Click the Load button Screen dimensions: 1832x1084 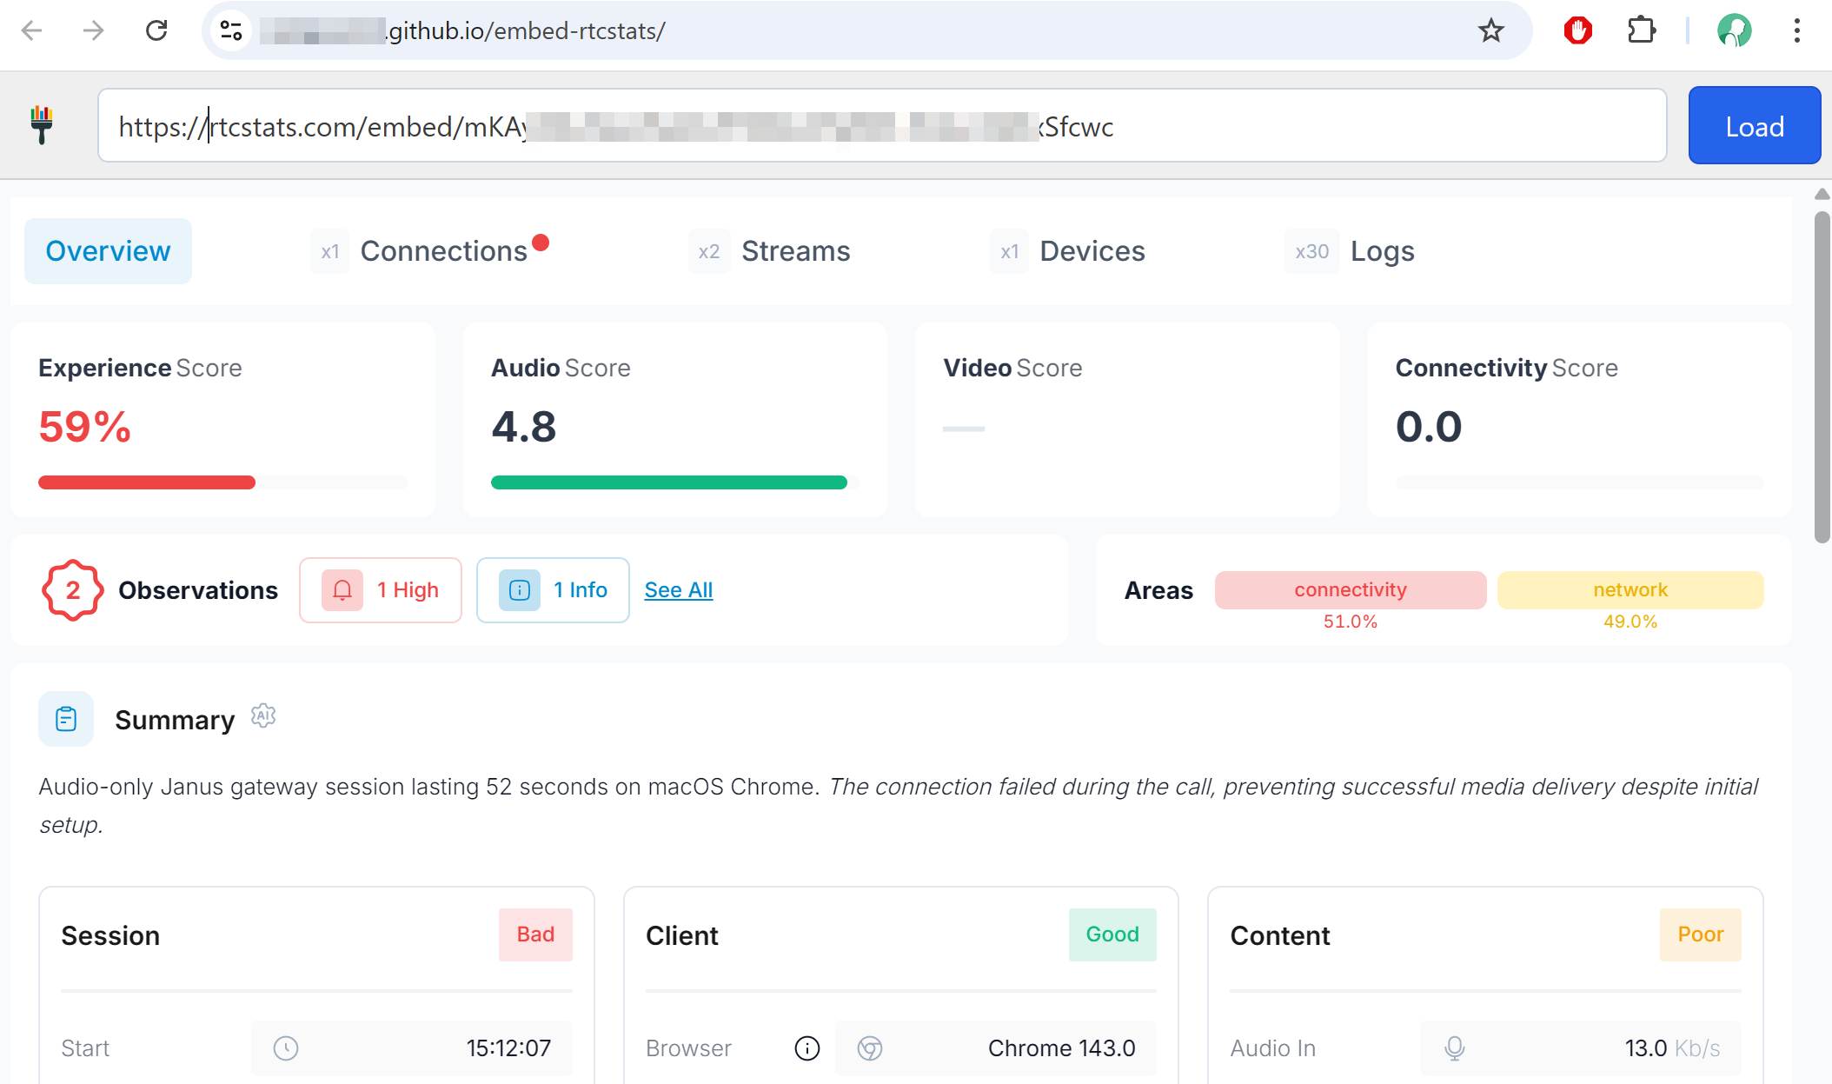(x=1754, y=125)
